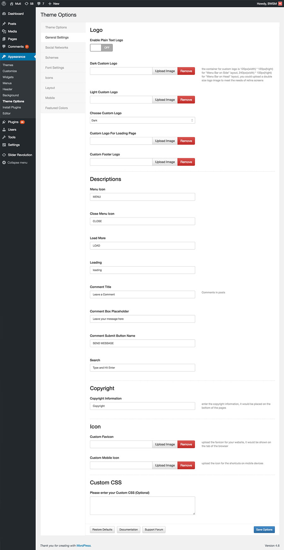The height and width of the screenshot is (550, 284).
Task: Click the Media icon in sidebar
Action: [x=4, y=31]
